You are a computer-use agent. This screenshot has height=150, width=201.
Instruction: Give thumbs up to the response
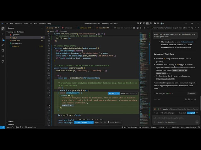(192, 99)
